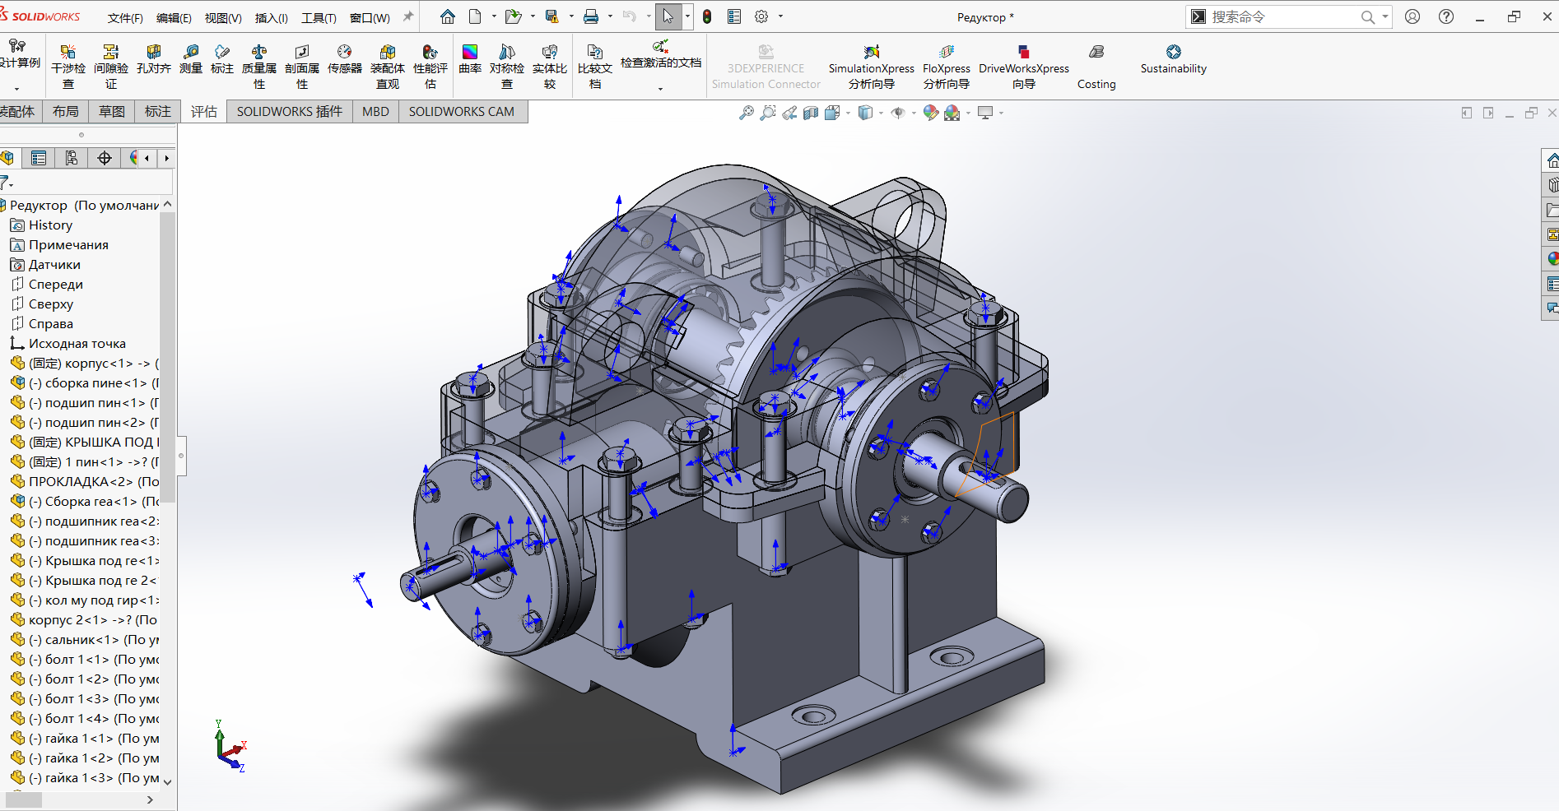Select the Исходная точка tree item

tap(77, 344)
